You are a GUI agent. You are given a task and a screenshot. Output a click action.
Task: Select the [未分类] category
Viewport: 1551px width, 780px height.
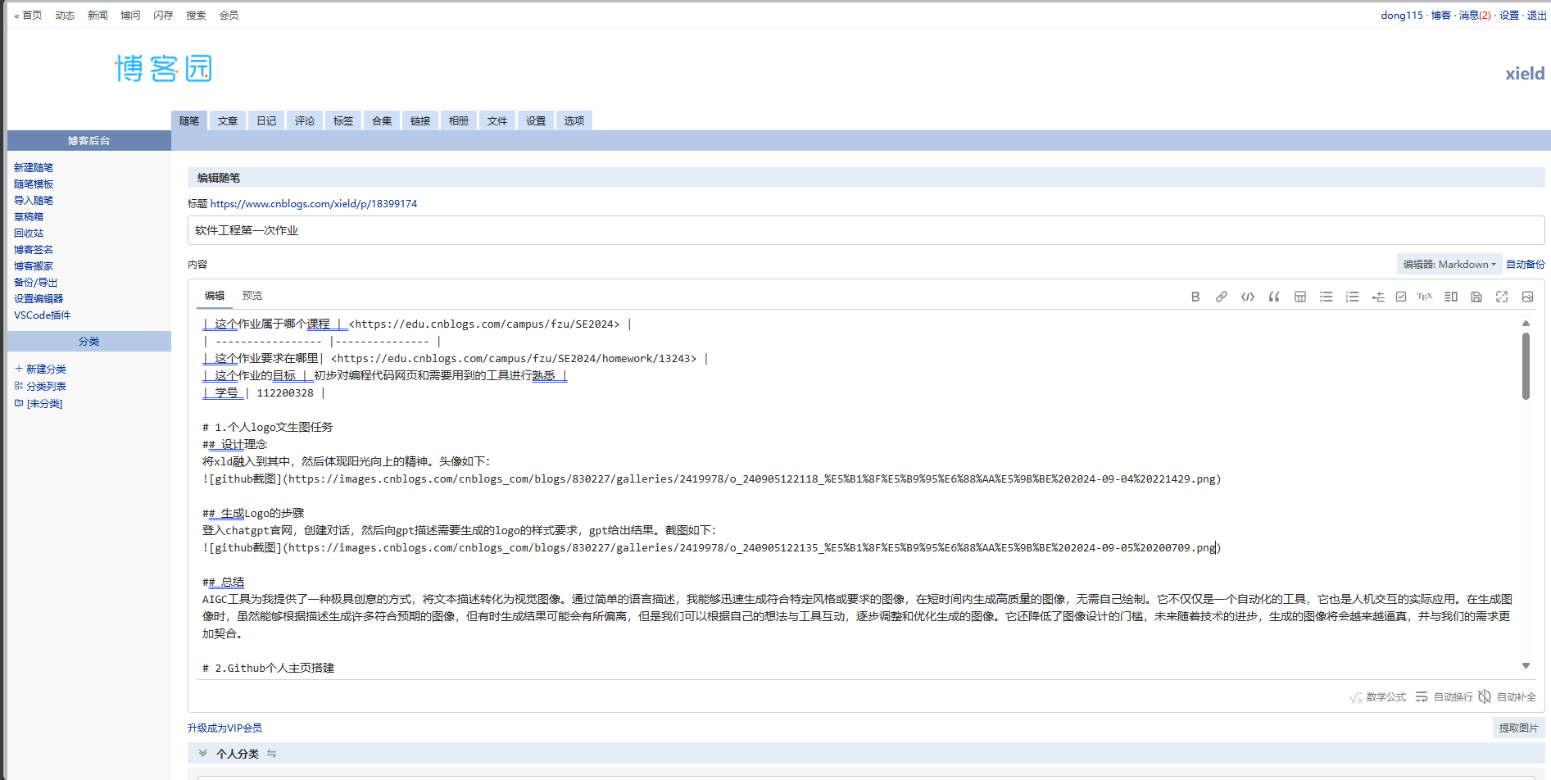point(39,403)
